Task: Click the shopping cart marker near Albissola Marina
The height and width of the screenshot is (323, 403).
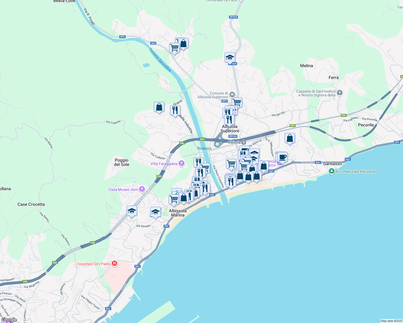Action: [174, 199]
